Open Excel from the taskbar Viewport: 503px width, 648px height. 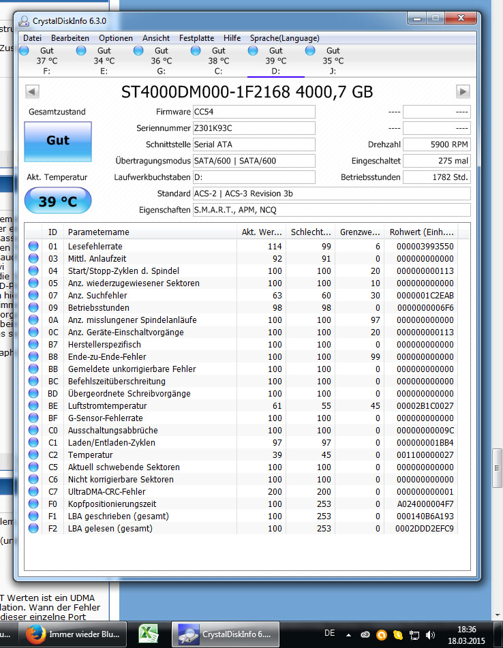pos(148,634)
